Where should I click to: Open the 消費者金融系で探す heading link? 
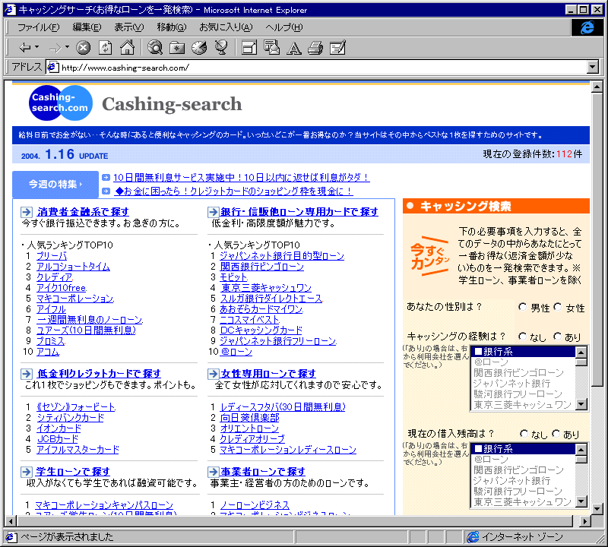tap(83, 212)
